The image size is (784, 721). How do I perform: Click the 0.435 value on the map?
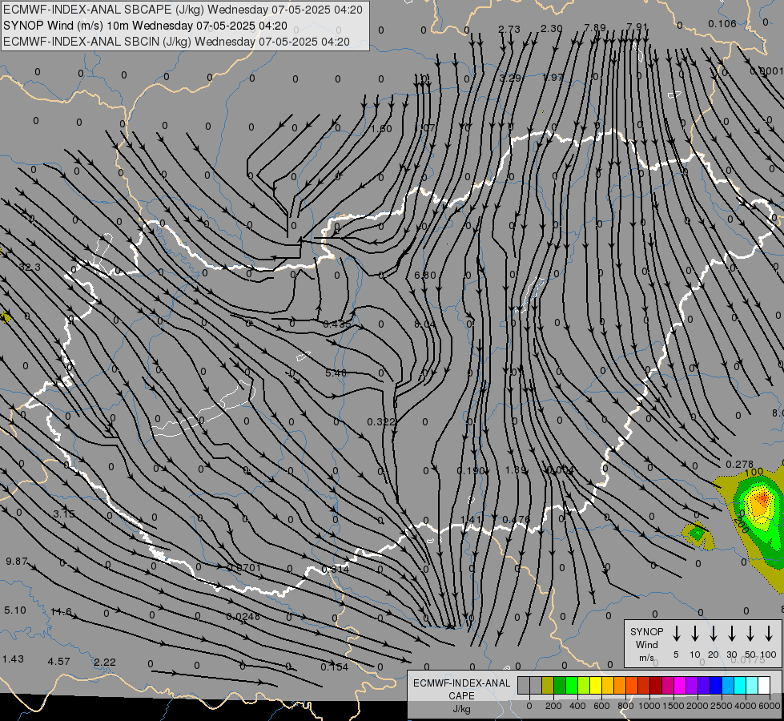pyautogui.click(x=337, y=324)
